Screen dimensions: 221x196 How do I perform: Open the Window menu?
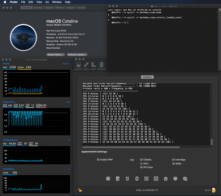point(57,2)
